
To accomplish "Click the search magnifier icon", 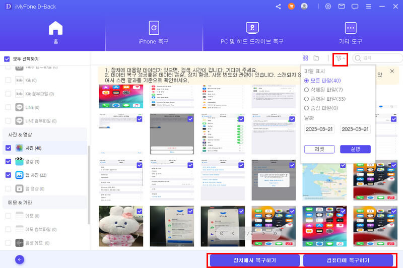I will (358, 58).
